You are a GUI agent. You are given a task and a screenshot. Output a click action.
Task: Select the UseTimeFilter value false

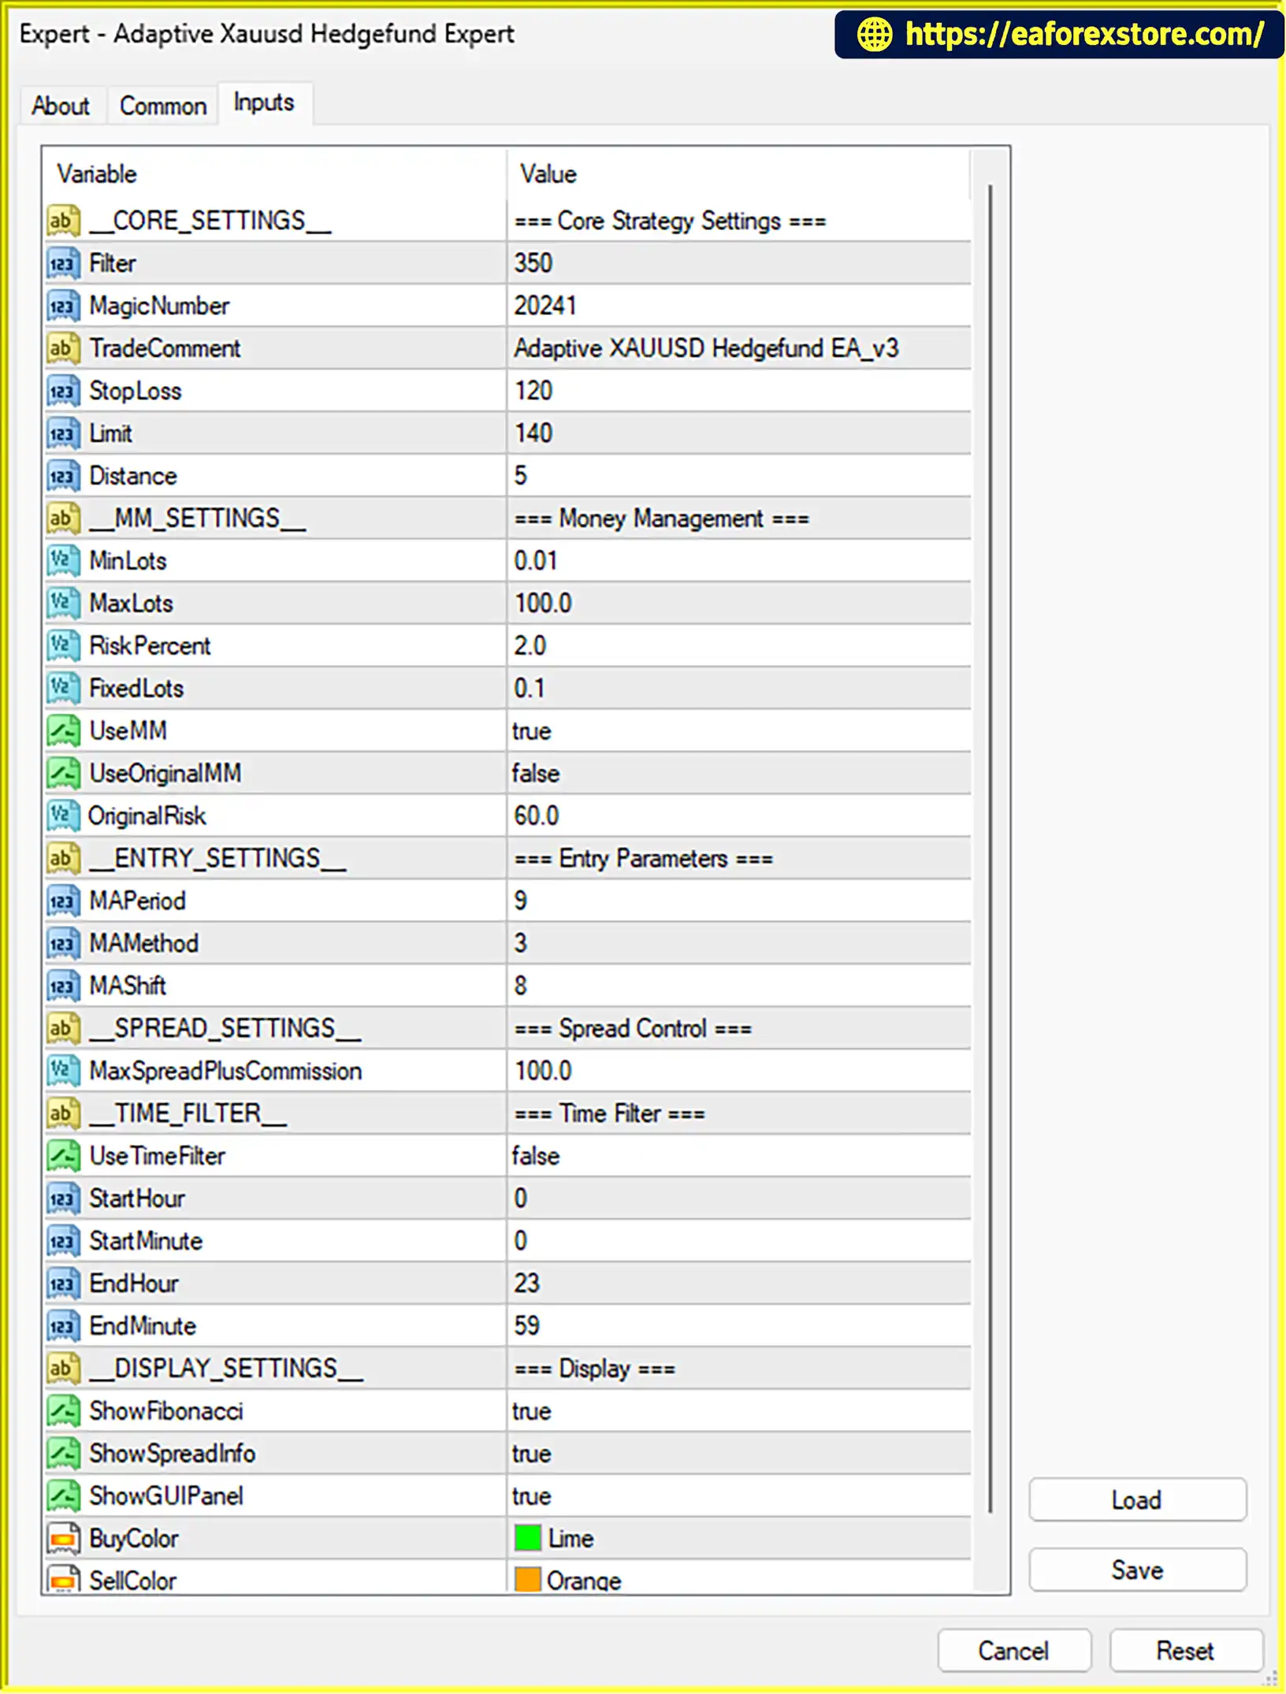click(536, 1157)
